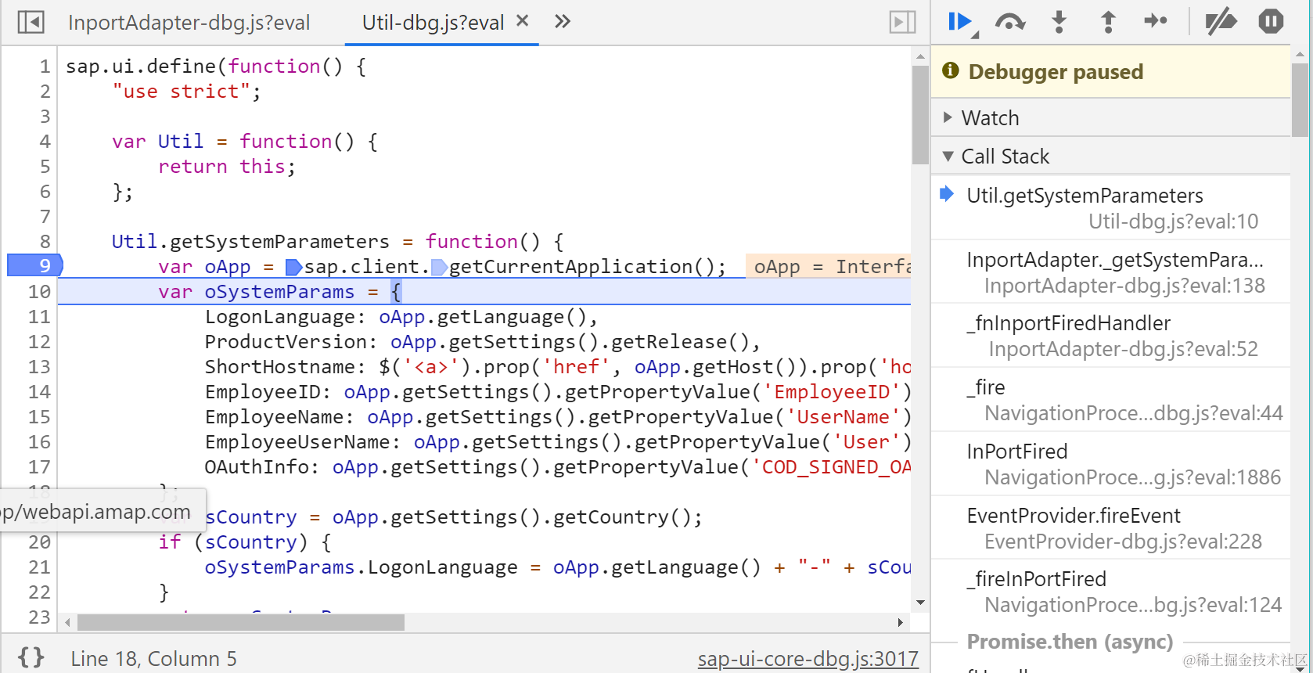This screenshot has height=673, width=1313.
Task: Click the Debugger paused info icon
Action: [951, 71]
